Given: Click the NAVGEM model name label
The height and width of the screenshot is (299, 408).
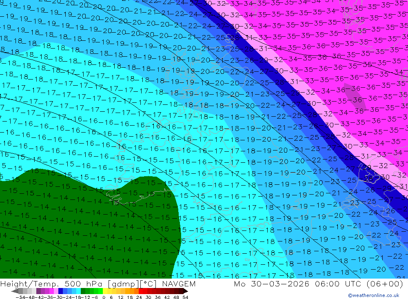Looking at the screenshot, I should point(179,283).
